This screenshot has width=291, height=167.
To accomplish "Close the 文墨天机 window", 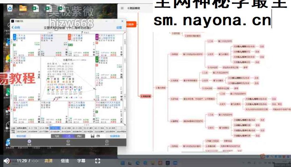I will (x=122, y=21).
